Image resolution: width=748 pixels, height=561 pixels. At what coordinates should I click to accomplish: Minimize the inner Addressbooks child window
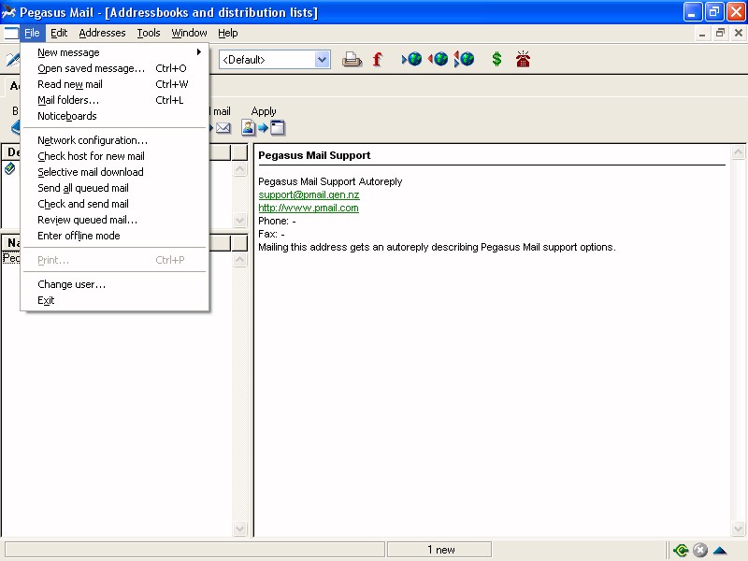click(x=702, y=33)
